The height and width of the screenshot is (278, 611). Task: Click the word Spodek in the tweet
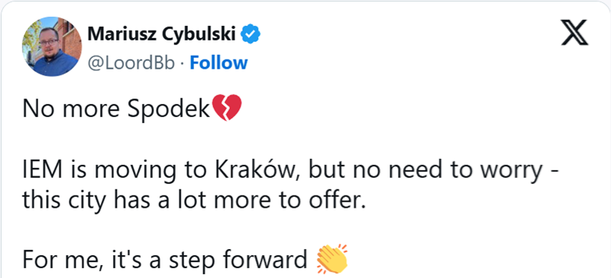pos(169,109)
